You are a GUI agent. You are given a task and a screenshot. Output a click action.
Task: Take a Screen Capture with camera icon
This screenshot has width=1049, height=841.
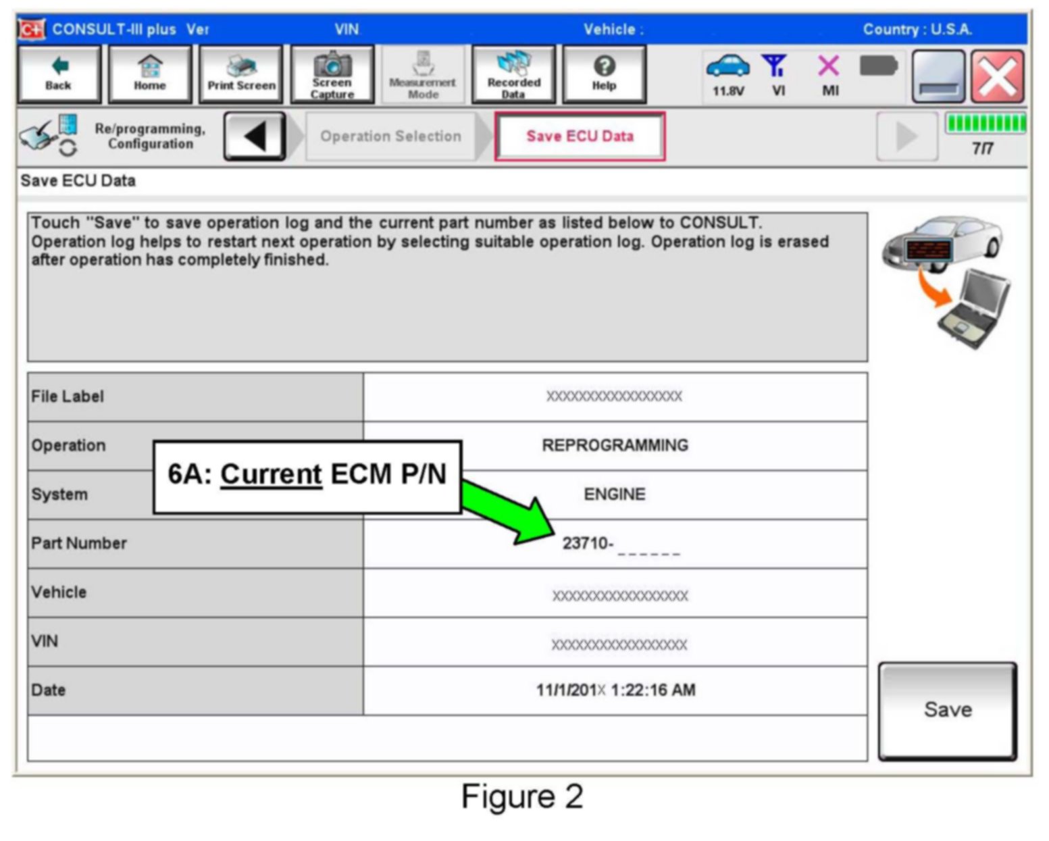click(x=332, y=74)
